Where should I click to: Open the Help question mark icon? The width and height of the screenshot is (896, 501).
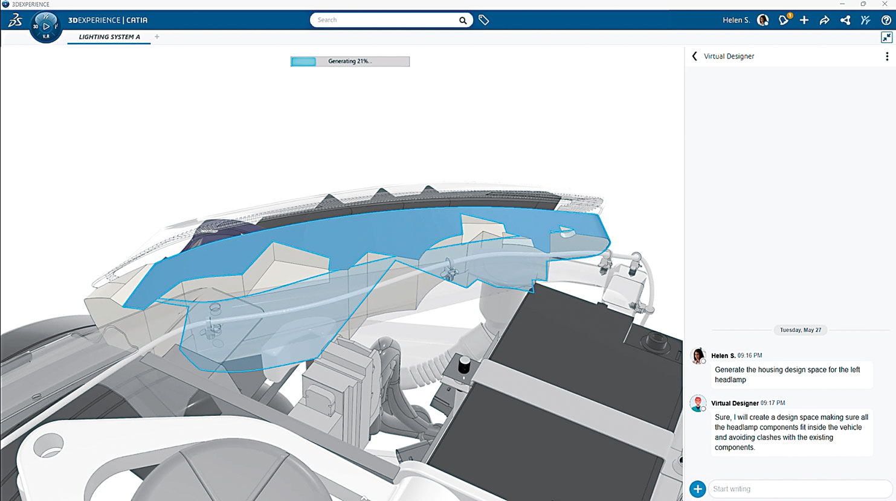click(886, 20)
